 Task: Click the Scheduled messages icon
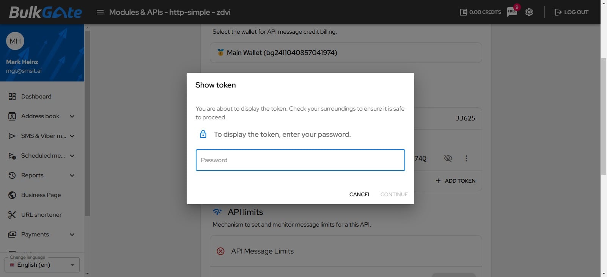click(x=12, y=155)
